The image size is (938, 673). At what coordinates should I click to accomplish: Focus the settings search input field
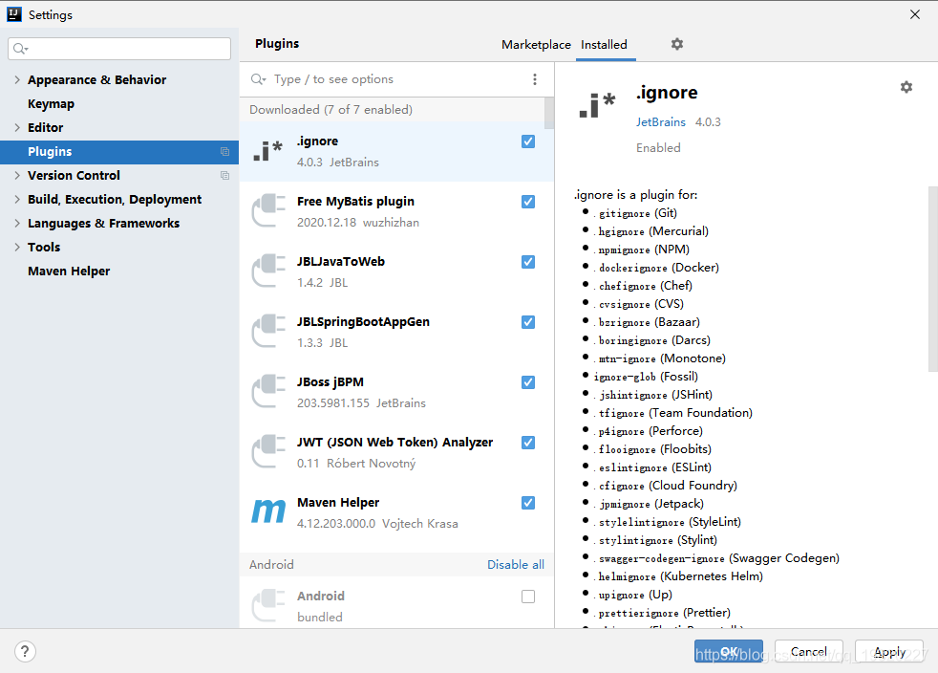coord(119,49)
